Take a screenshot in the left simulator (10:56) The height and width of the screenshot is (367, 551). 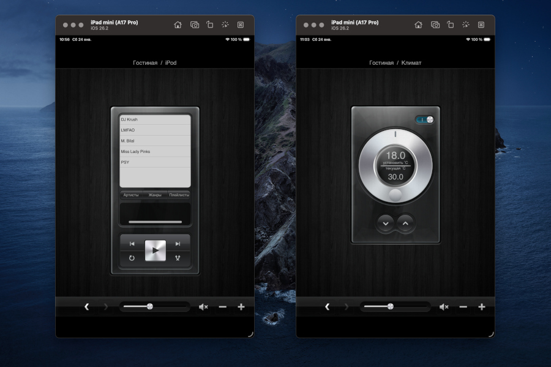[x=194, y=24]
